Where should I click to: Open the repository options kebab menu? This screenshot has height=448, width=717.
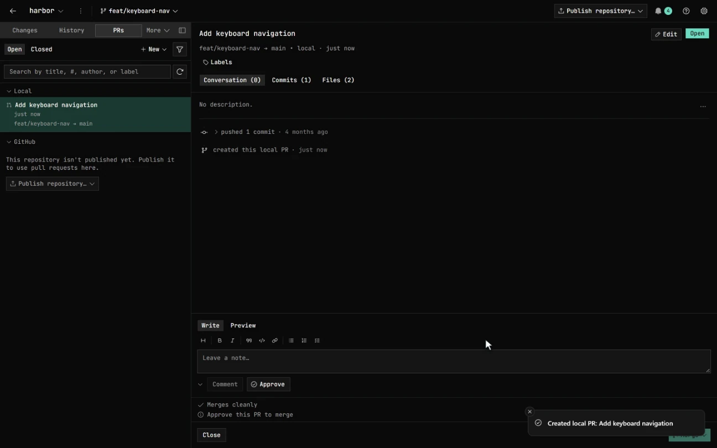[81, 11]
